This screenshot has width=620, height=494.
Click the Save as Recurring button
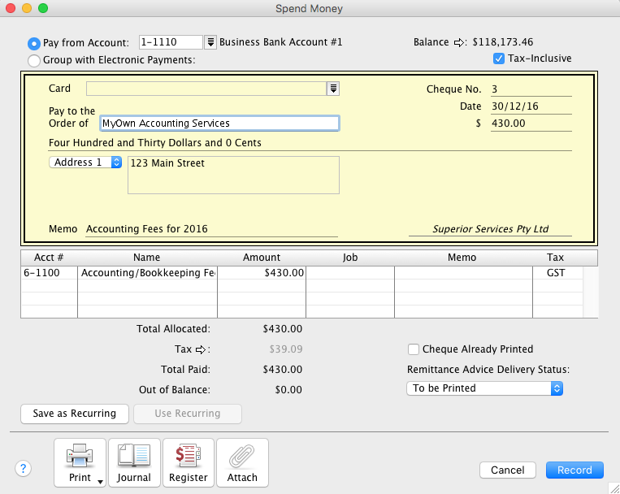point(74,414)
